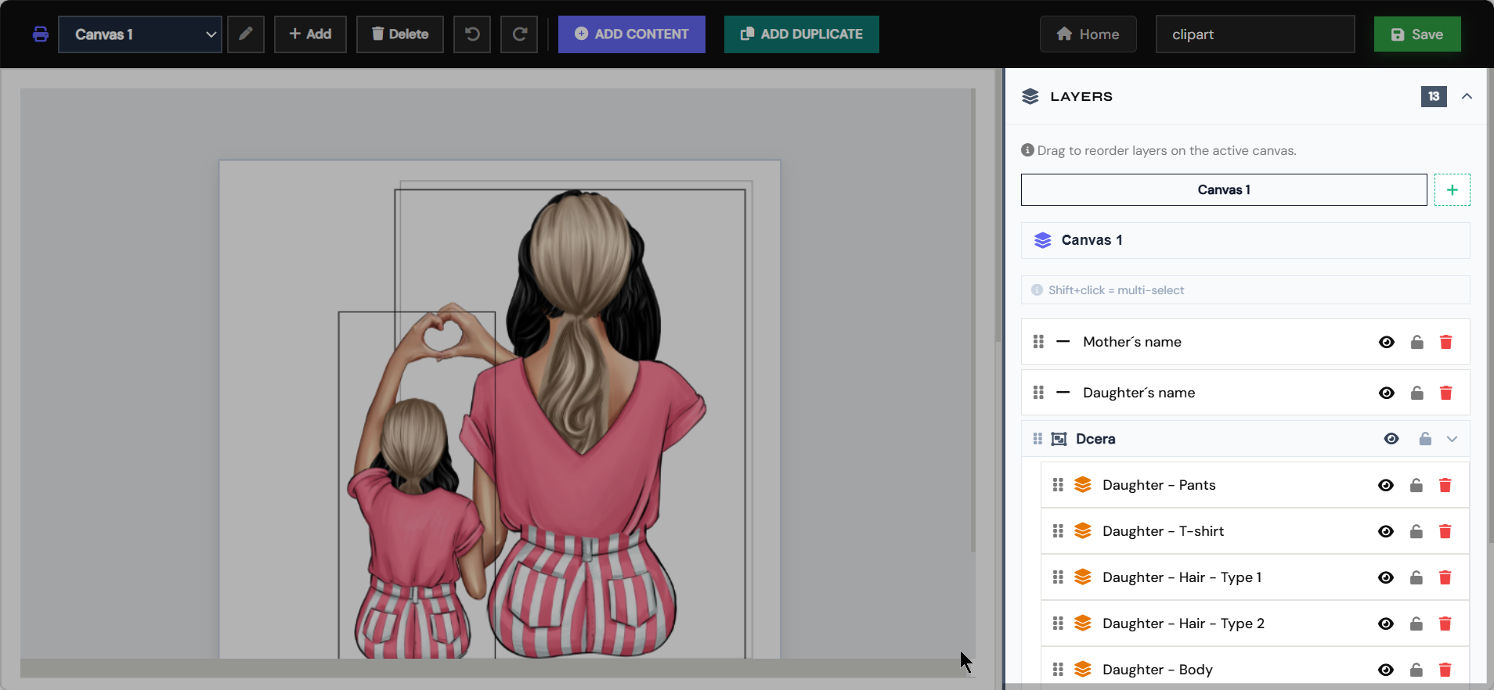Click the redo arrow icon
This screenshot has width=1494, height=690.
[x=519, y=34]
